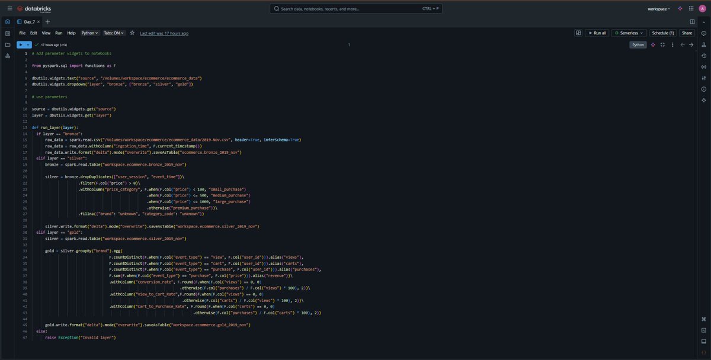The width and height of the screenshot is (711, 360).
Task: Open the apps grid icon
Action: tap(690, 9)
